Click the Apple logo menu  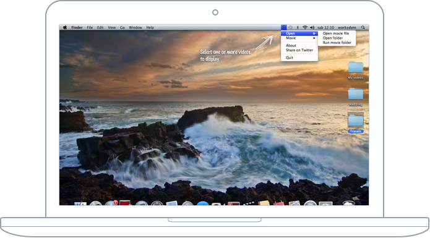point(65,27)
